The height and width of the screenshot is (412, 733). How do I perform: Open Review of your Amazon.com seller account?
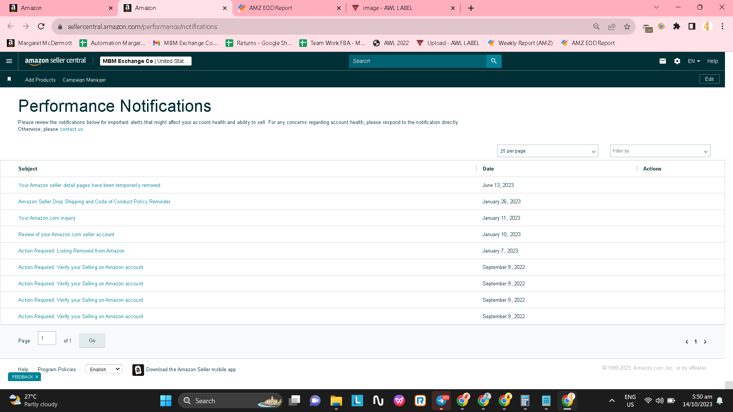[x=66, y=235]
